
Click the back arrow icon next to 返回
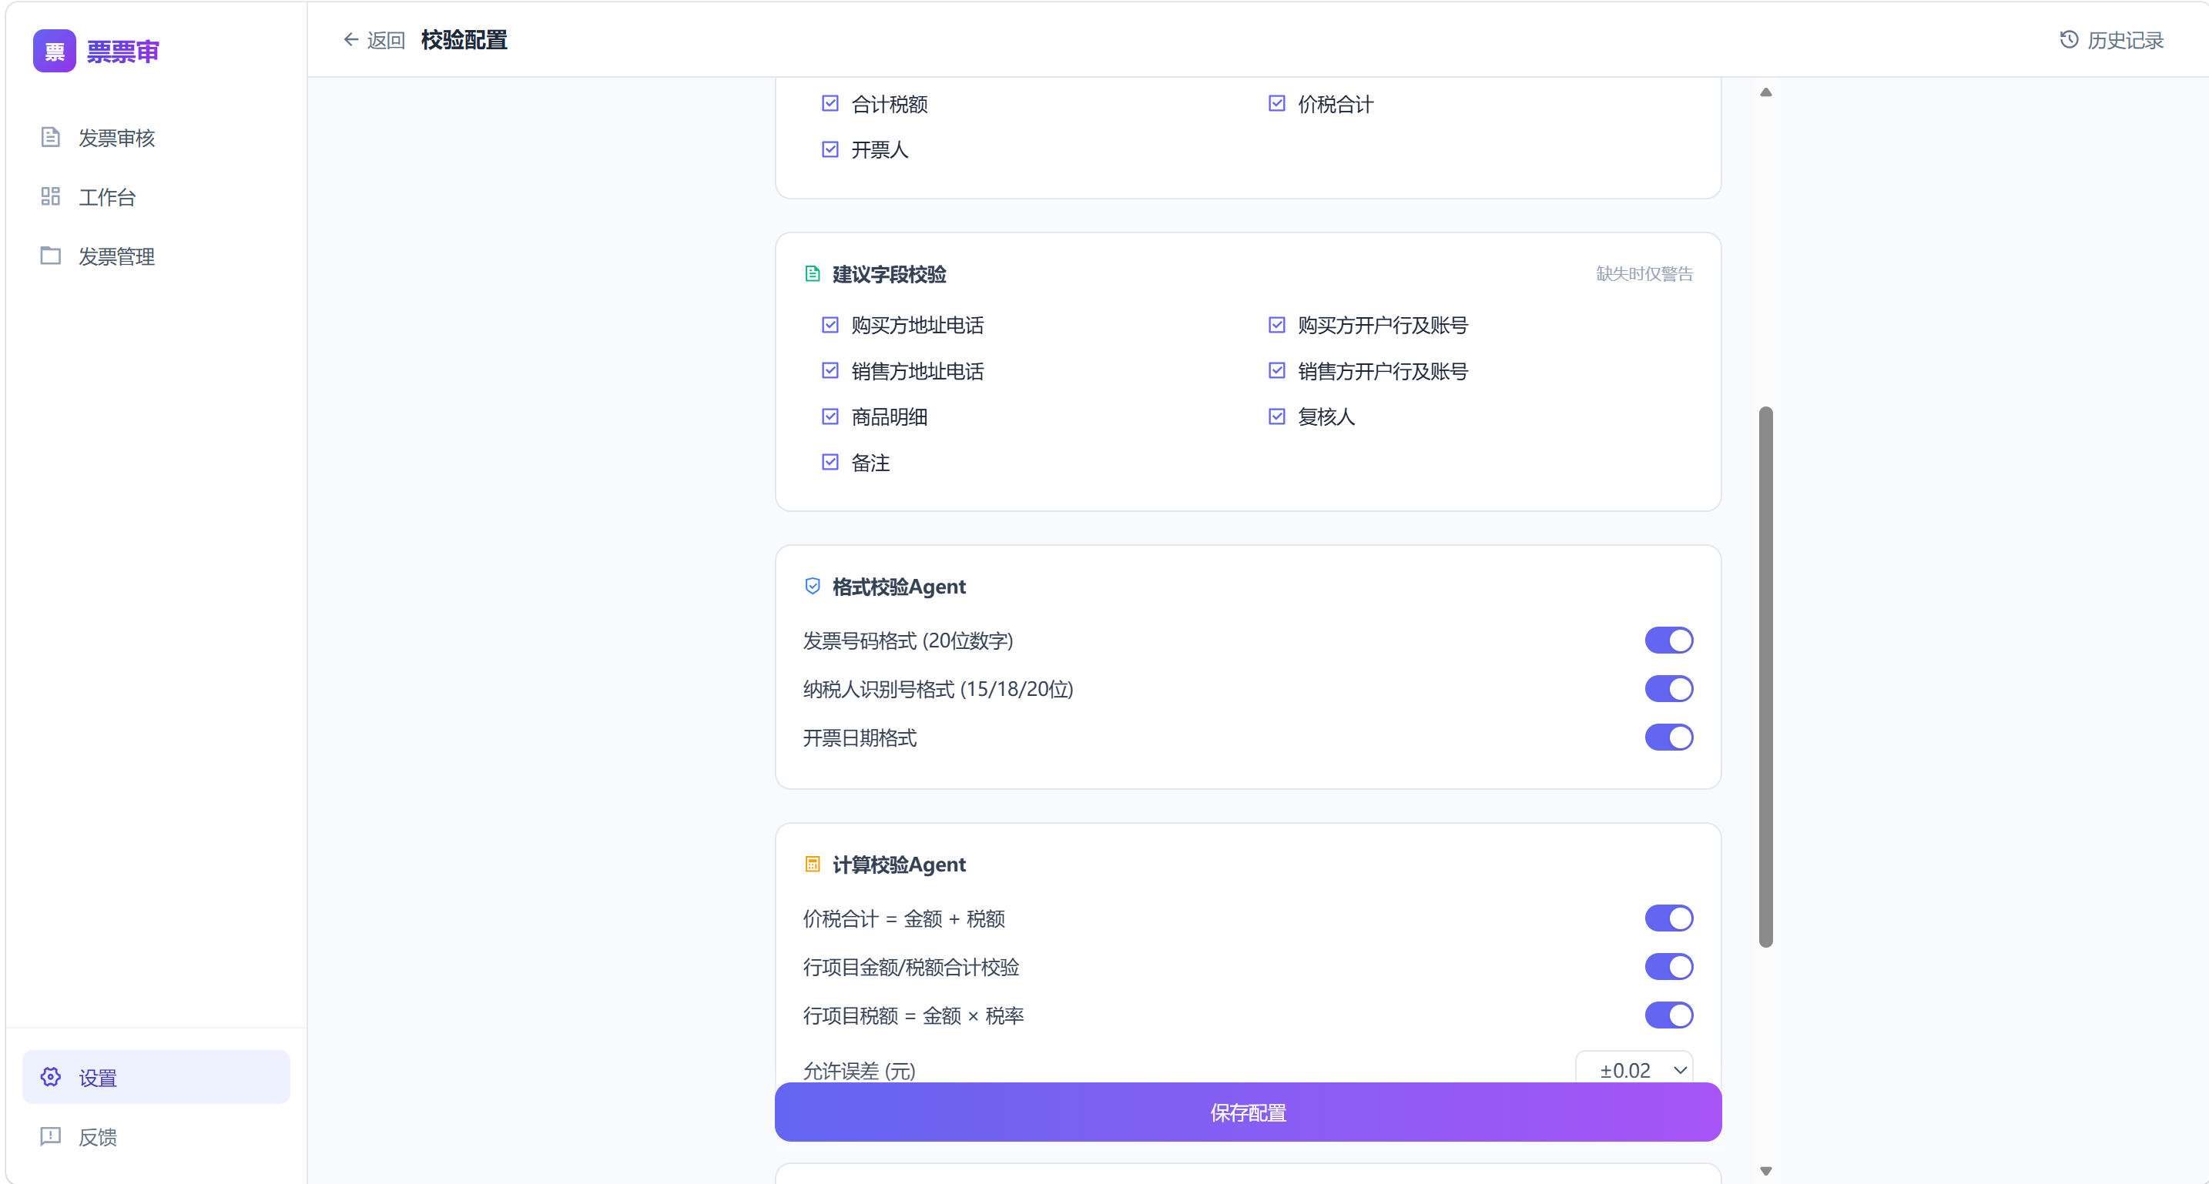tap(350, 39)
